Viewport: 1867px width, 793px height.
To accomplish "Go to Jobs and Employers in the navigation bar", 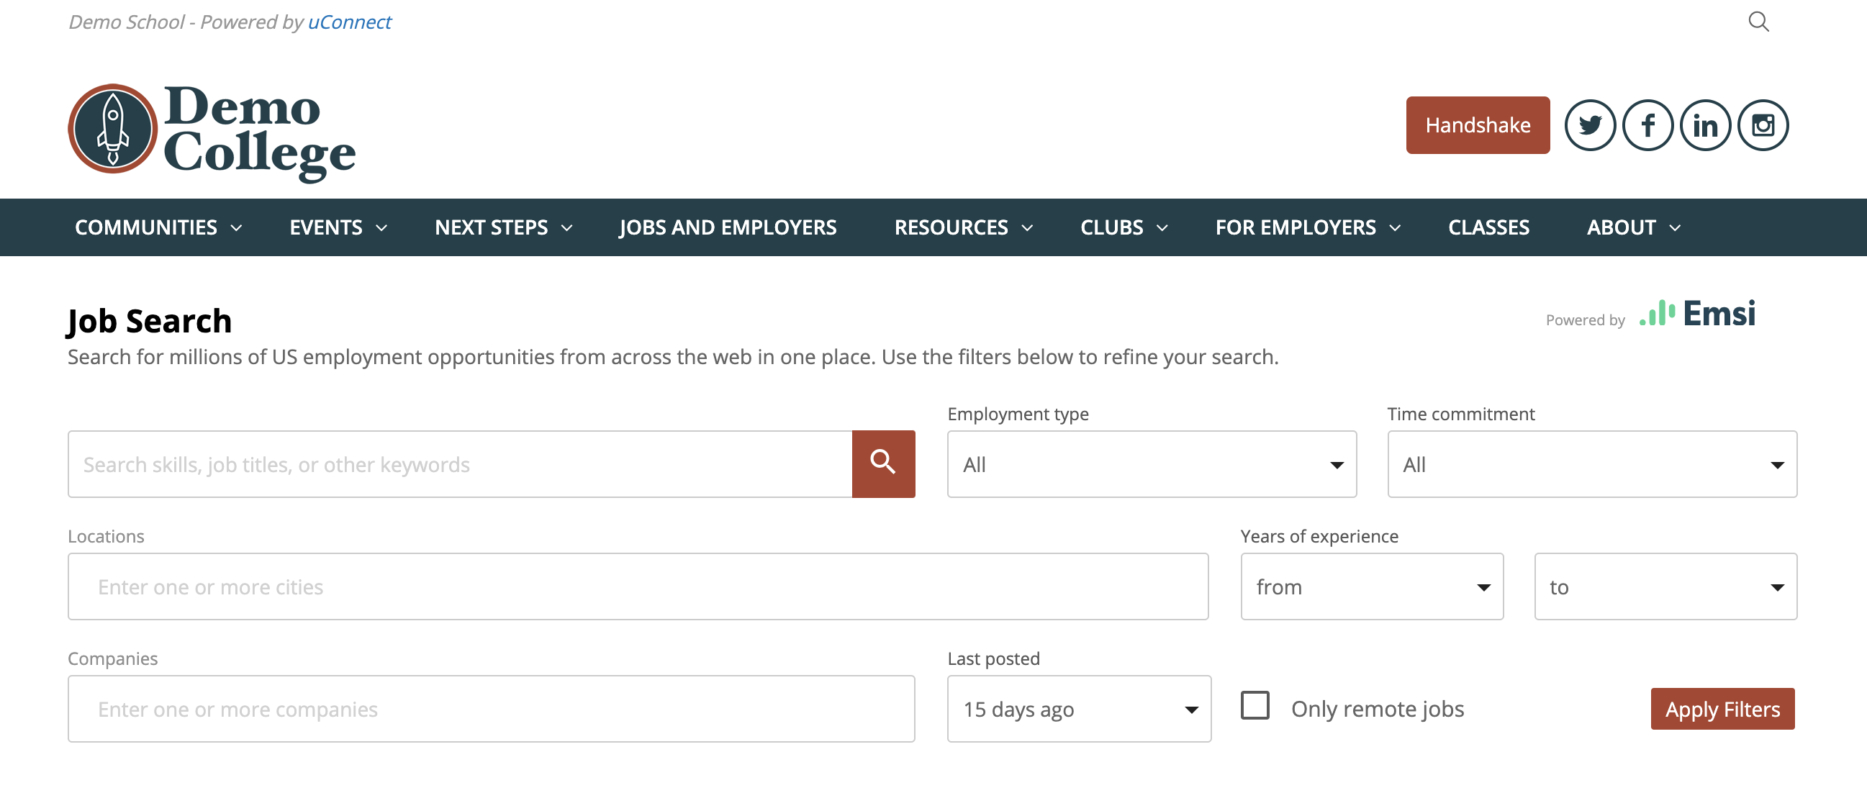I will pyautogui.click(x=727, y=227).
